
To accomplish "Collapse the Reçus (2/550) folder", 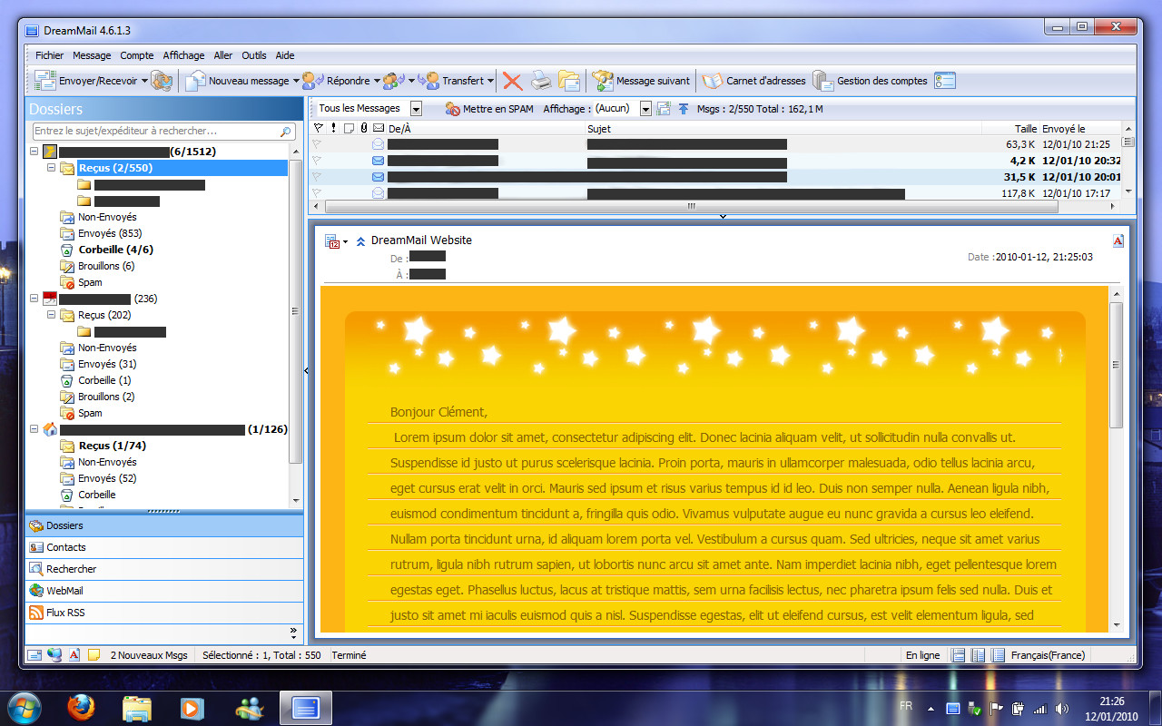I will click(52, 168).
